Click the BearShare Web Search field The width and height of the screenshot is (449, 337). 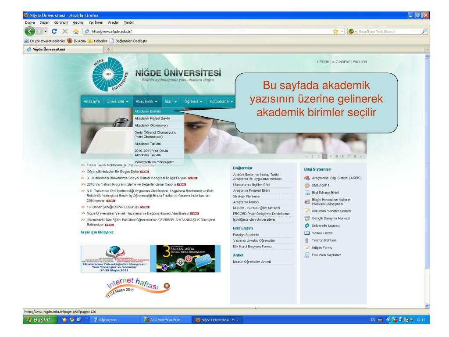(x=389, y=32)
